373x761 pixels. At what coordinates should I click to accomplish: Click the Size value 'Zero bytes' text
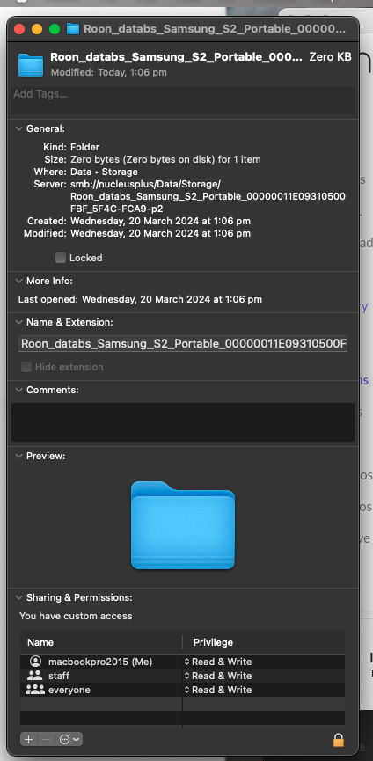point(165,159)
